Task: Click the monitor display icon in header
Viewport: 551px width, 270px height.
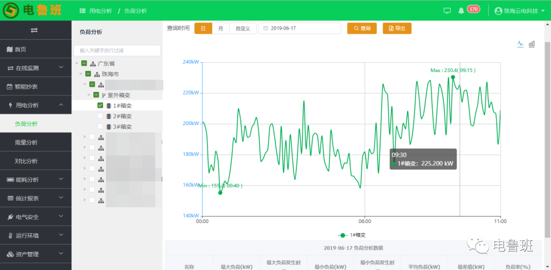Action: pos(447,10)
